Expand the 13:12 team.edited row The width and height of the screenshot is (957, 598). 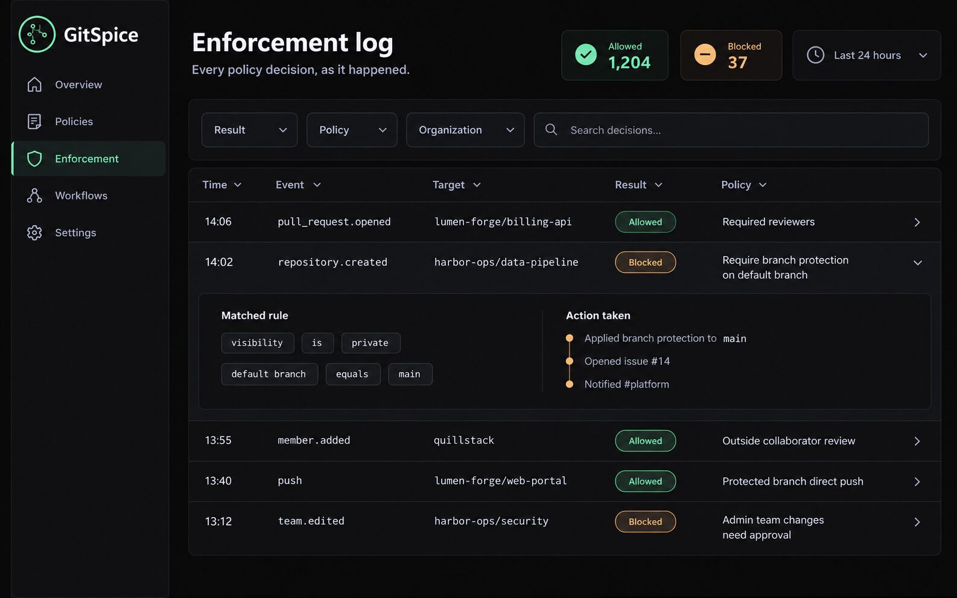(x=917, y=521)
